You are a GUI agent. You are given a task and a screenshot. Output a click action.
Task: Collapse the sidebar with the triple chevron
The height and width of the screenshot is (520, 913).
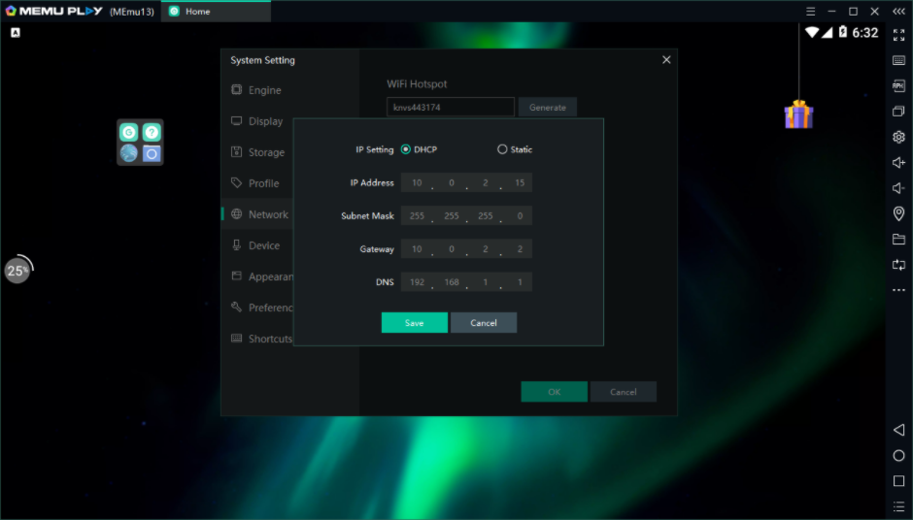point(898,12)
